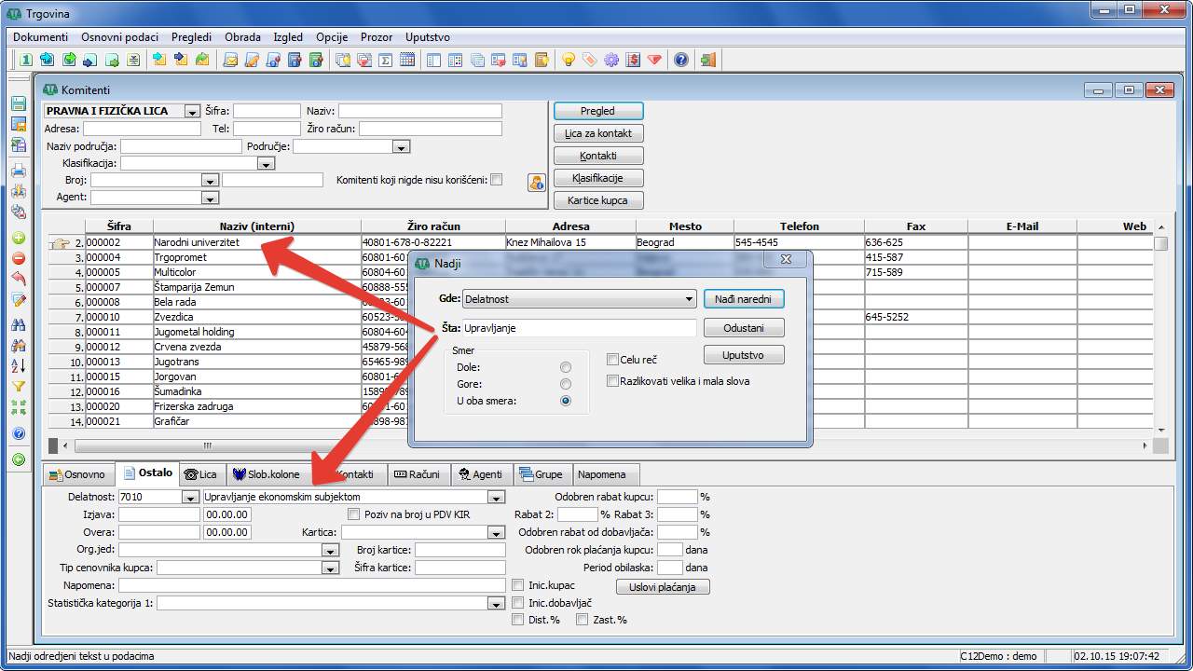Click the printer icon in left sidebar
This screenshot has height=671, width=1193.
pyautogui.click(x=18, y=171)
